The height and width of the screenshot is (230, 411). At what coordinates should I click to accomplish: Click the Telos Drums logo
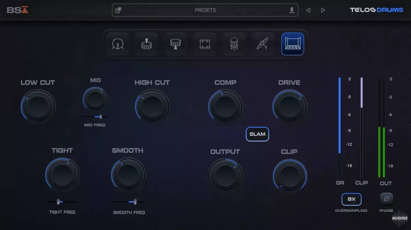click(x=376, y=10)
